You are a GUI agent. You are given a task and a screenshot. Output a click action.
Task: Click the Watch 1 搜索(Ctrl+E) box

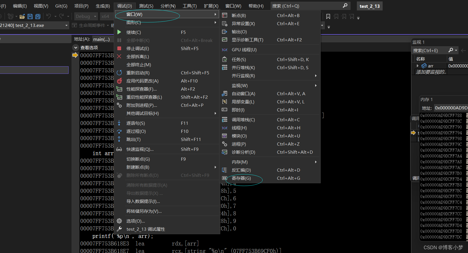click(x=435, y=50)
